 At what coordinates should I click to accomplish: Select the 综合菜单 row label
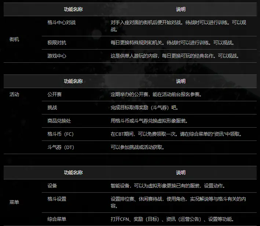(x=57, y=219)
